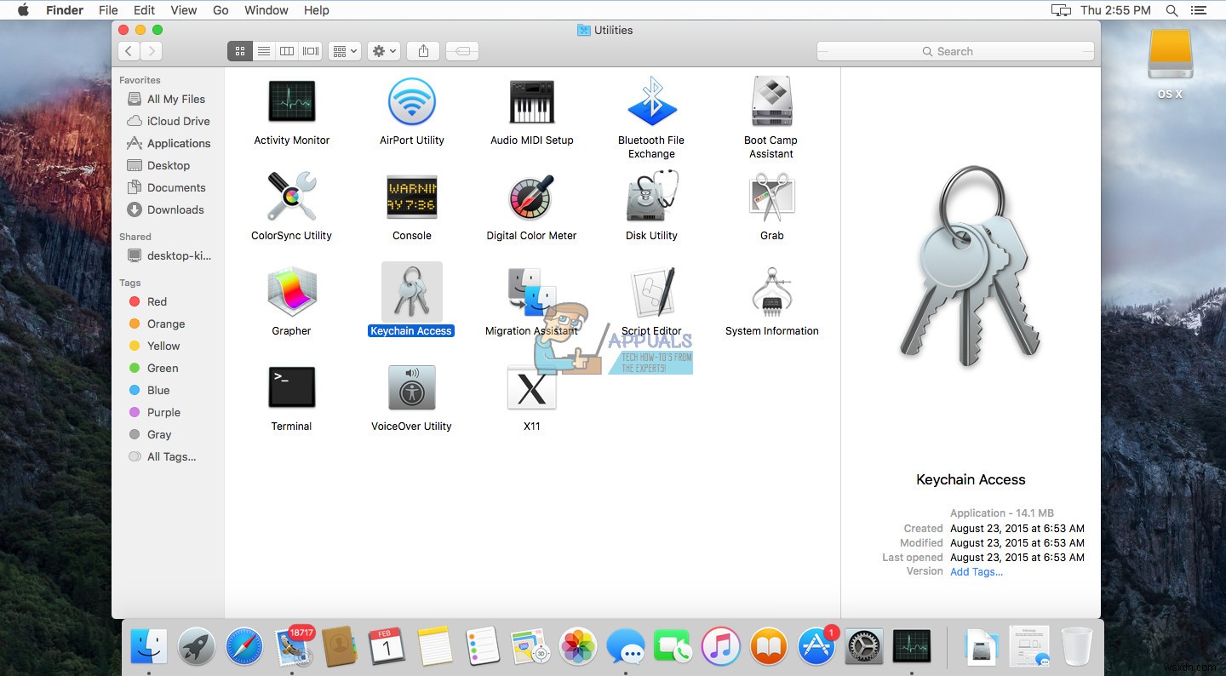Viewport: 1226px width, 676px height.
Task: Open the item arrangement dropdown
Action: (344, 50)
